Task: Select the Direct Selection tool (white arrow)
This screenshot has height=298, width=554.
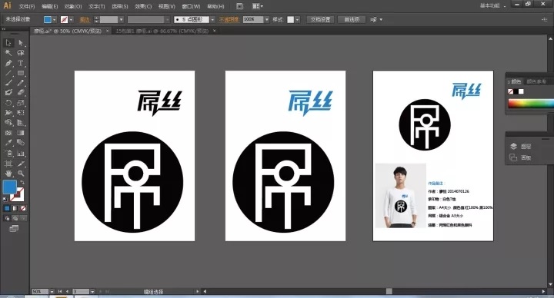Action: coord(21,43)
